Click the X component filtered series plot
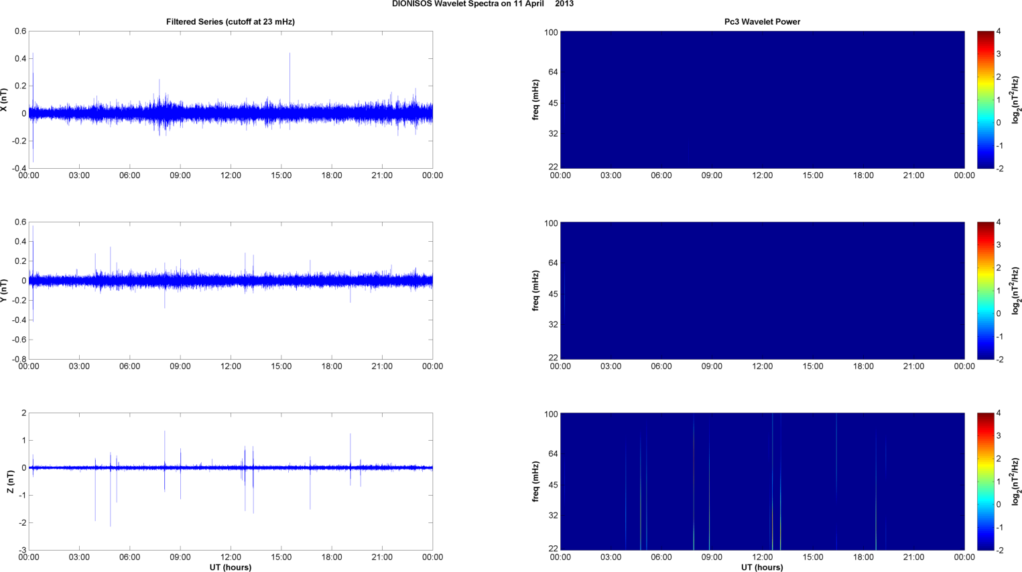Image resolution: width=1022 pixels, height=572 pixels. [231, 100]
